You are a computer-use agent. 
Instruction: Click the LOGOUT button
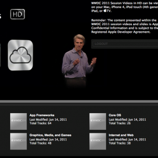click(125, 44)
